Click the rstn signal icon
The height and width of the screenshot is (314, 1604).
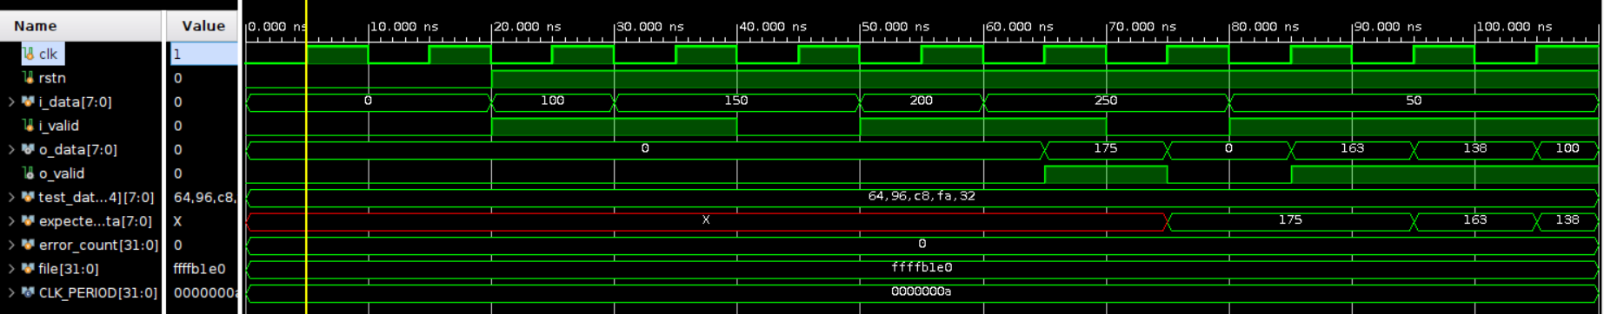coord(28,78)
